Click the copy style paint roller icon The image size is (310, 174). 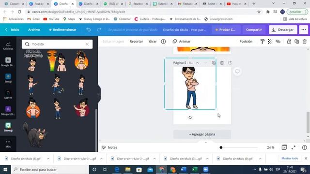263,42
